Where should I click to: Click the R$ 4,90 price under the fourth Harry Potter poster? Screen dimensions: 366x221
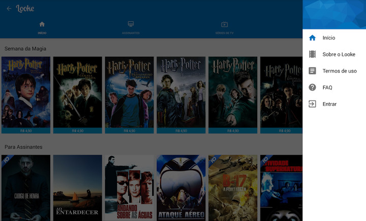pyautogui.click(x=181, y=131)
